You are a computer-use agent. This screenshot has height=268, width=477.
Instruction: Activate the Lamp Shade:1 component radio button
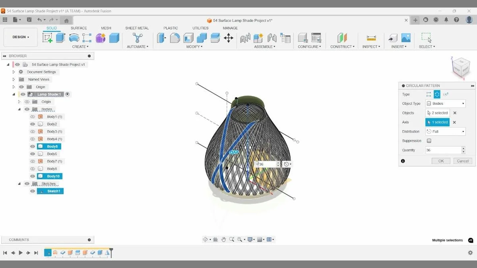67,94
